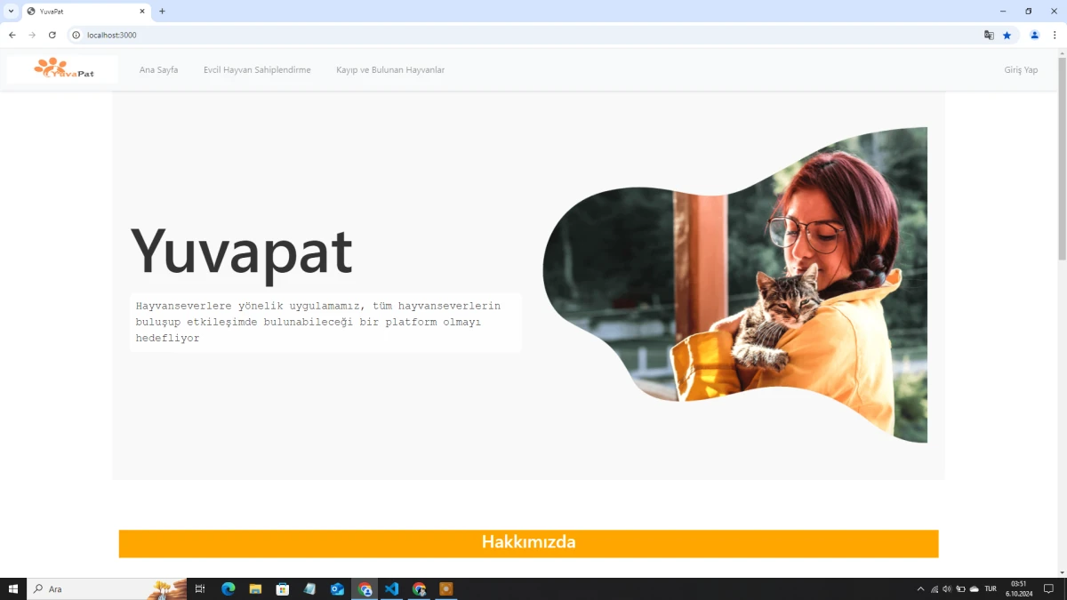Open the Google Translate icon in address bar

click(x=989, y=35)
